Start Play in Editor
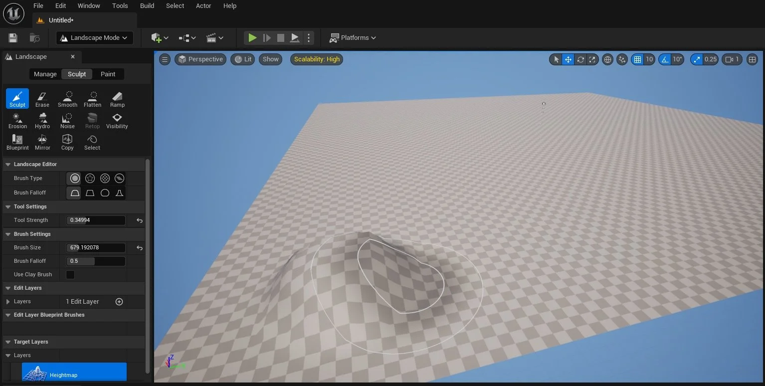765x386 pixels. point(252,38)
